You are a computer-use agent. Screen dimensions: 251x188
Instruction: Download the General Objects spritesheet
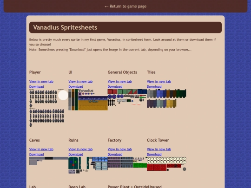coord(115,87)
